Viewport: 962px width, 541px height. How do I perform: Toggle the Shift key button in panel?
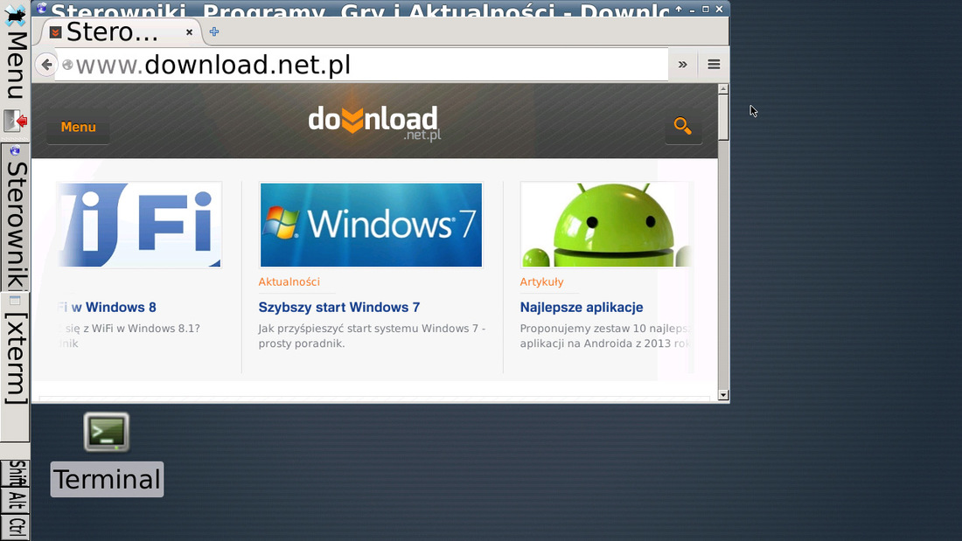coord(16,474)
